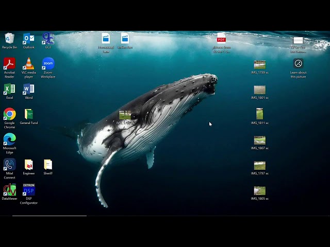The width and height of the screenshot is (330, 247).
Task: Select the IMG_1799 image thumbnail
Action: point(260,65)
